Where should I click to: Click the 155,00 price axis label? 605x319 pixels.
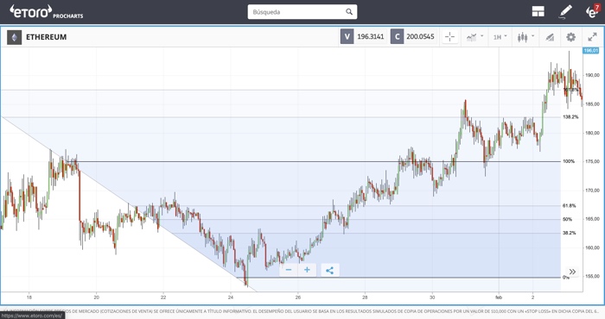point(592,276)
